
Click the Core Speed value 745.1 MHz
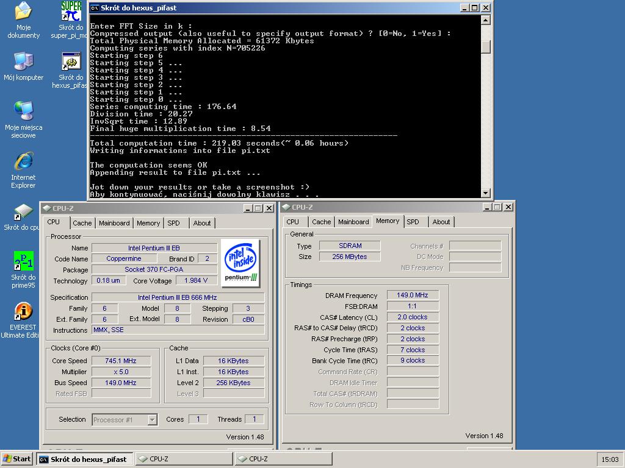pos(121,361)
